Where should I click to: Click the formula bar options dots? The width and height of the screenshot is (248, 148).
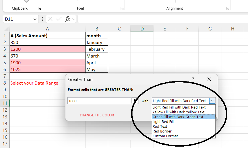point(42,19)
